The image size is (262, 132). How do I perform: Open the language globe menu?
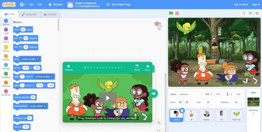(23, 5)
